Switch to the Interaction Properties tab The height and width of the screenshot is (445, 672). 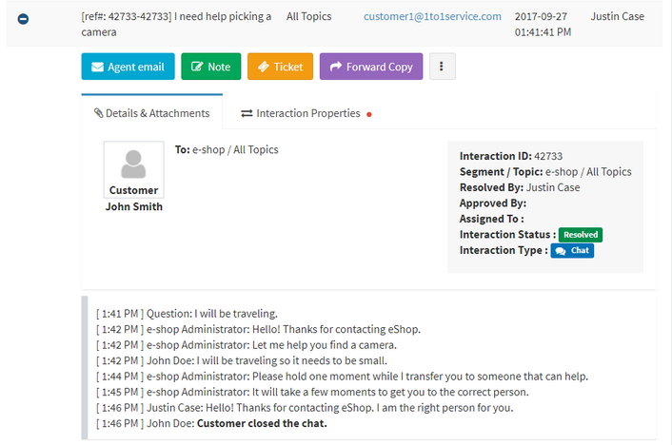tap(306, 113)
